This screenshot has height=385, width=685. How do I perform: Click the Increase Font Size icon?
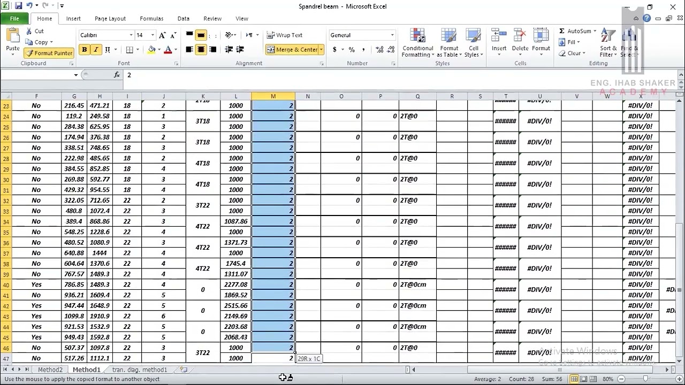(163, 35)
